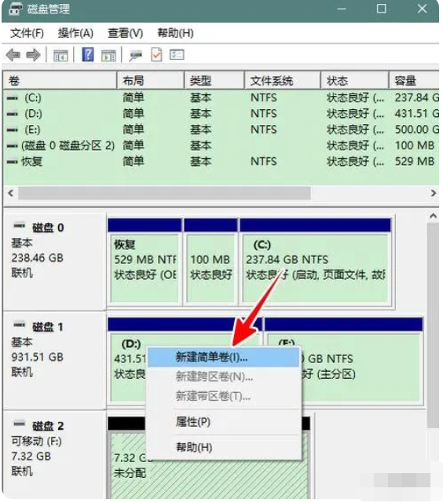Open the 帮助(H) menu in menu bar
This screenshot has width=443, height=503.
tap(175, 33)
